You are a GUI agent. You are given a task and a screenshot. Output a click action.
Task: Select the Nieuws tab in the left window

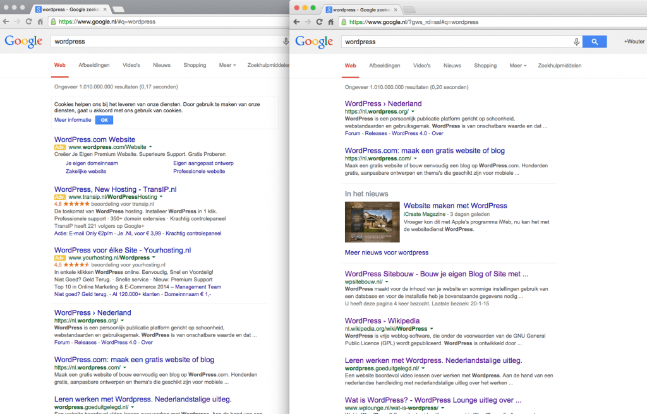tap(162, 65)
